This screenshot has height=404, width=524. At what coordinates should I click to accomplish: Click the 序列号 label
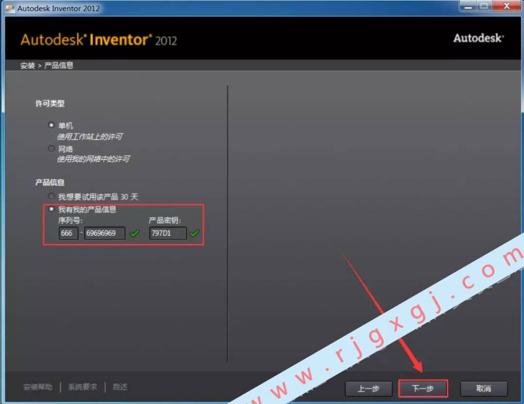70,220
